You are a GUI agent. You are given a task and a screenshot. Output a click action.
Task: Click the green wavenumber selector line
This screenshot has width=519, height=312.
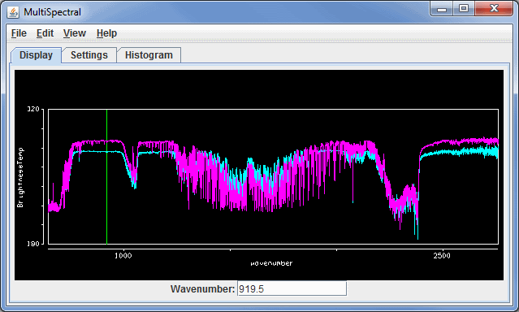pos(106,177)
